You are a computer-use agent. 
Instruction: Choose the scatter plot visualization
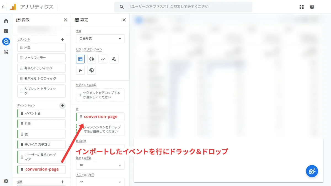pos(114,59)
